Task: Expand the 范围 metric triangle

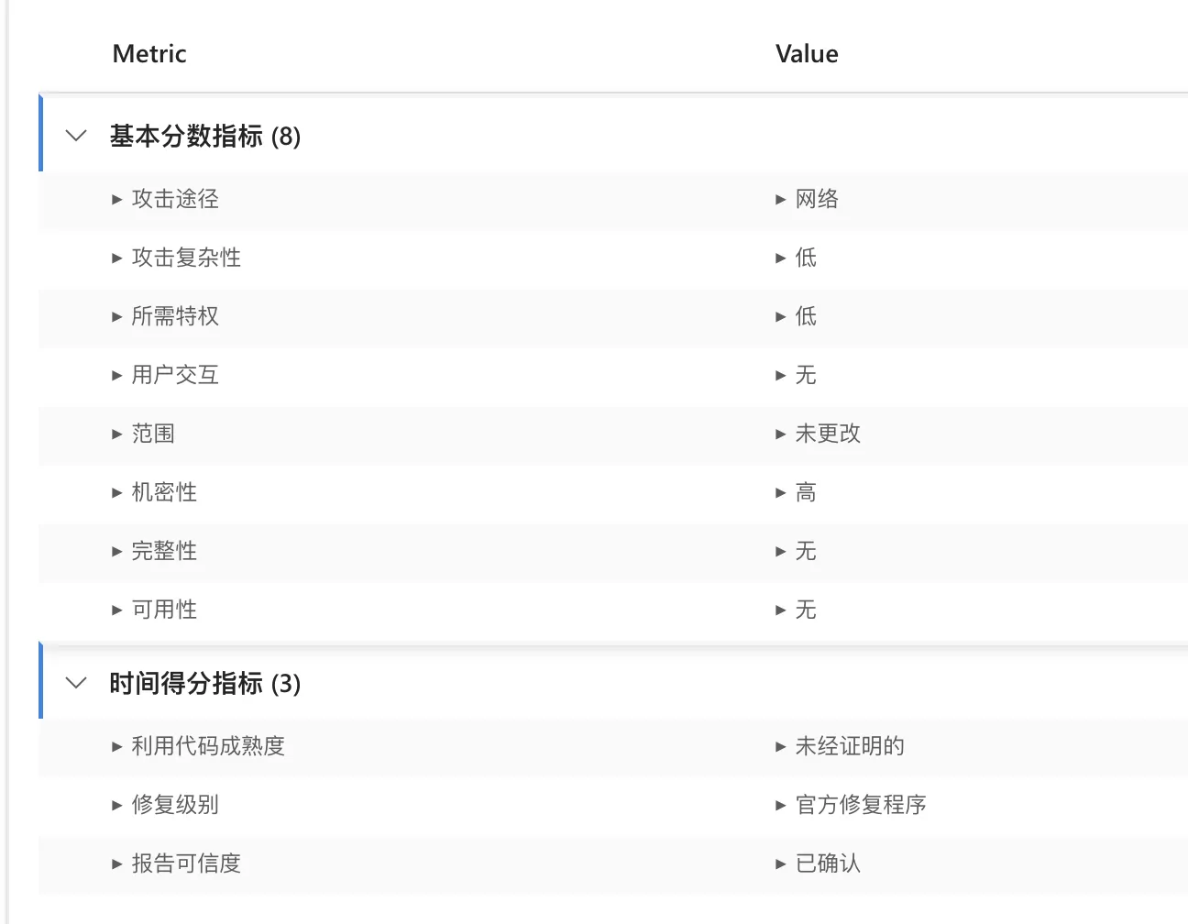Action: point(116,434)
